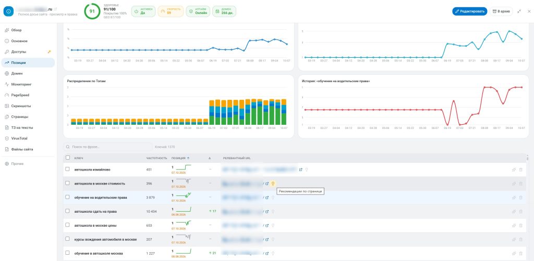
Task: Click the pin icon in the автошкола в москве цены row
Action: (x=514, y=225)
